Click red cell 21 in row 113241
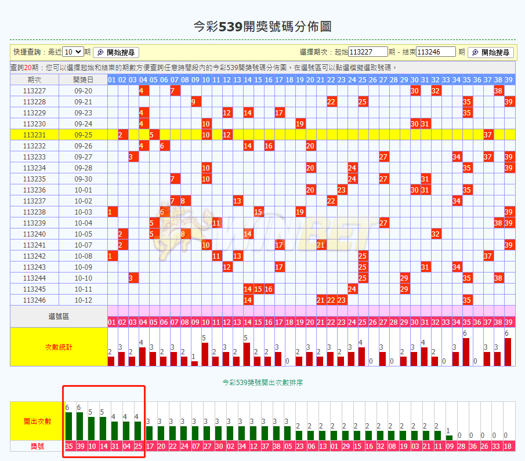This screenshot has width=525, height=461. click(x=321, y=245)
